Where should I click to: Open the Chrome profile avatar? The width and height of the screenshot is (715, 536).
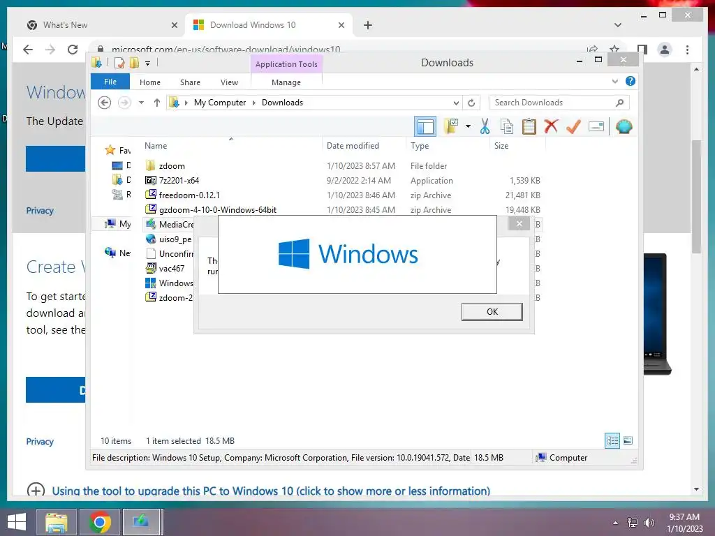pyautogui.click(x=665, y=50)
